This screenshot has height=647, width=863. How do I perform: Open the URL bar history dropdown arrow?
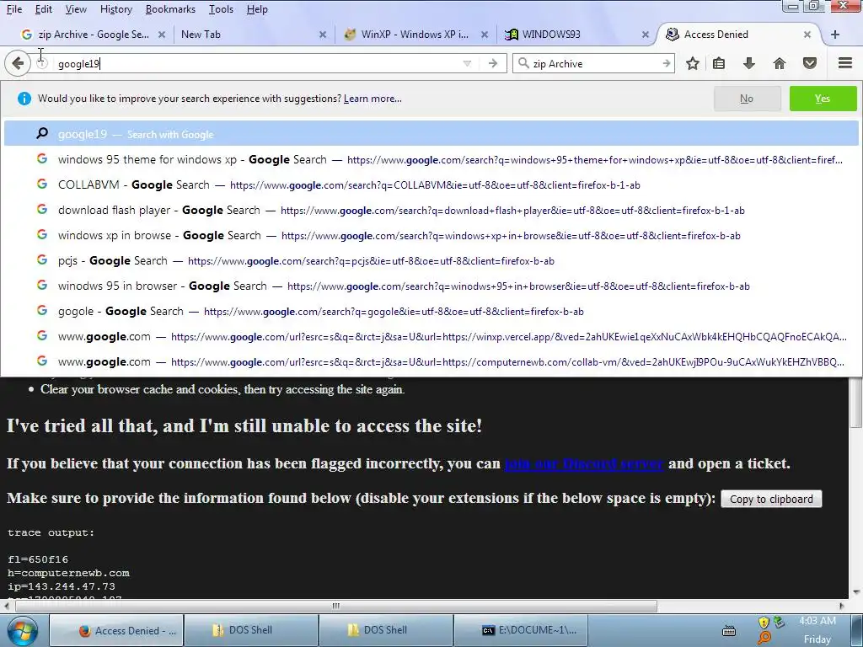pos(467,64)
